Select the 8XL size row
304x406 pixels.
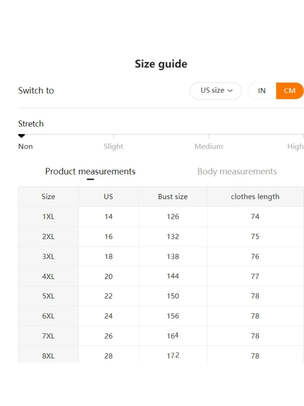tap(161, 355)
